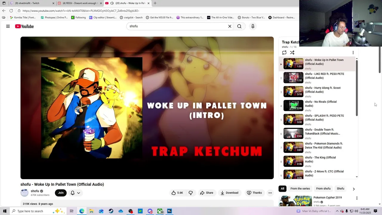The width and height of the screenshot is (382, 215).
Task: Open Photopea bookmark
Action: coord(54,18)
